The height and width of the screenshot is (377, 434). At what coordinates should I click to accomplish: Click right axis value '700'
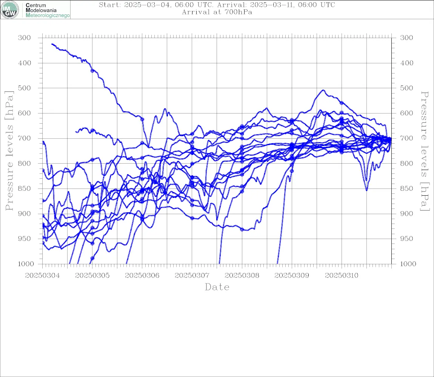coord(406,138)
